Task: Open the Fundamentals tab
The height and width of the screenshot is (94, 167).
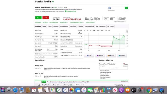Action: [64, 27]
